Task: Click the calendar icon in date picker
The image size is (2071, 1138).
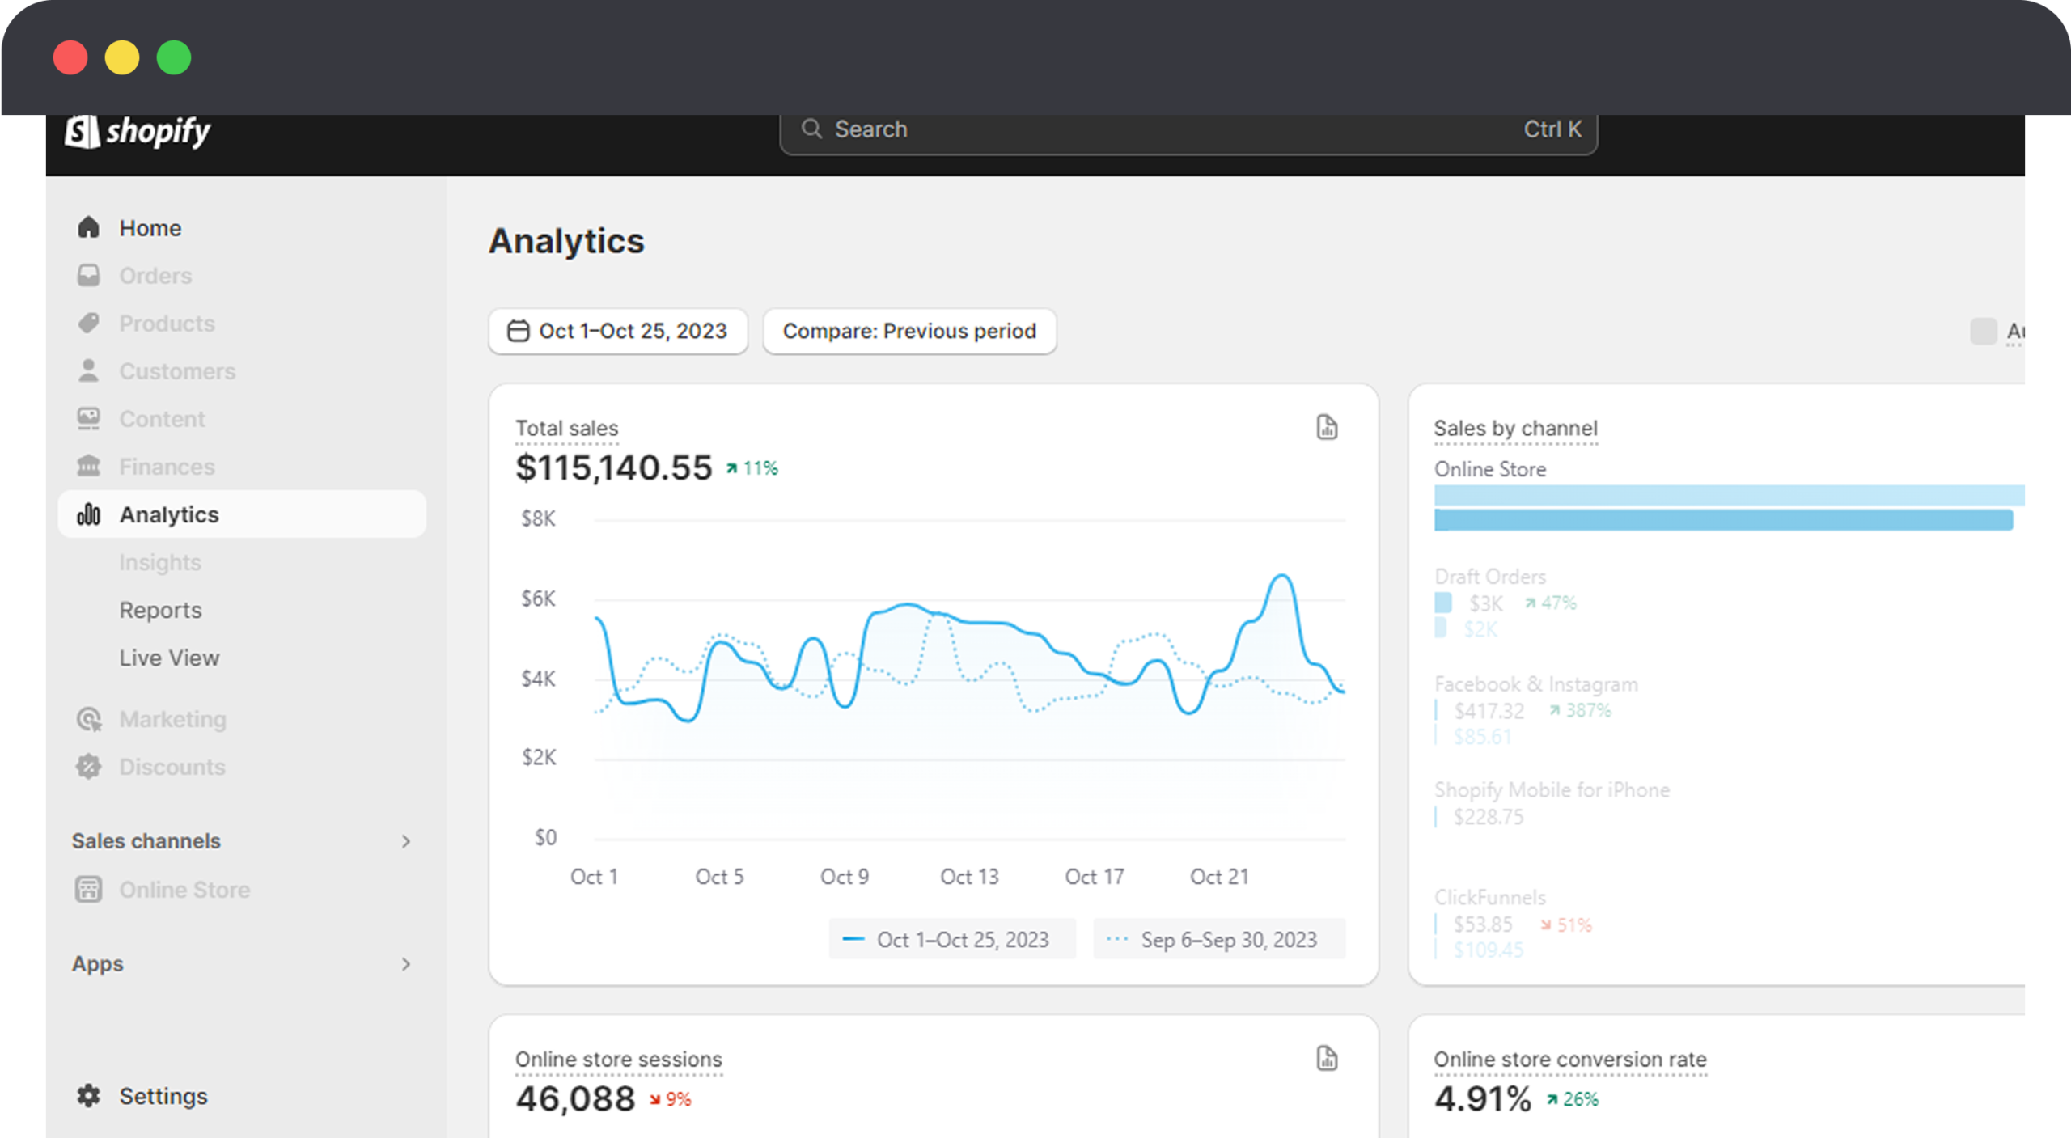Action: (x=518, y=331)
